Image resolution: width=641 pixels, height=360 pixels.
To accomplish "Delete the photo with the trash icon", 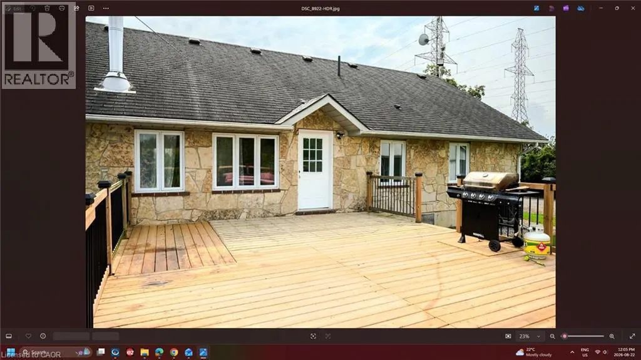I will [47, 8].
